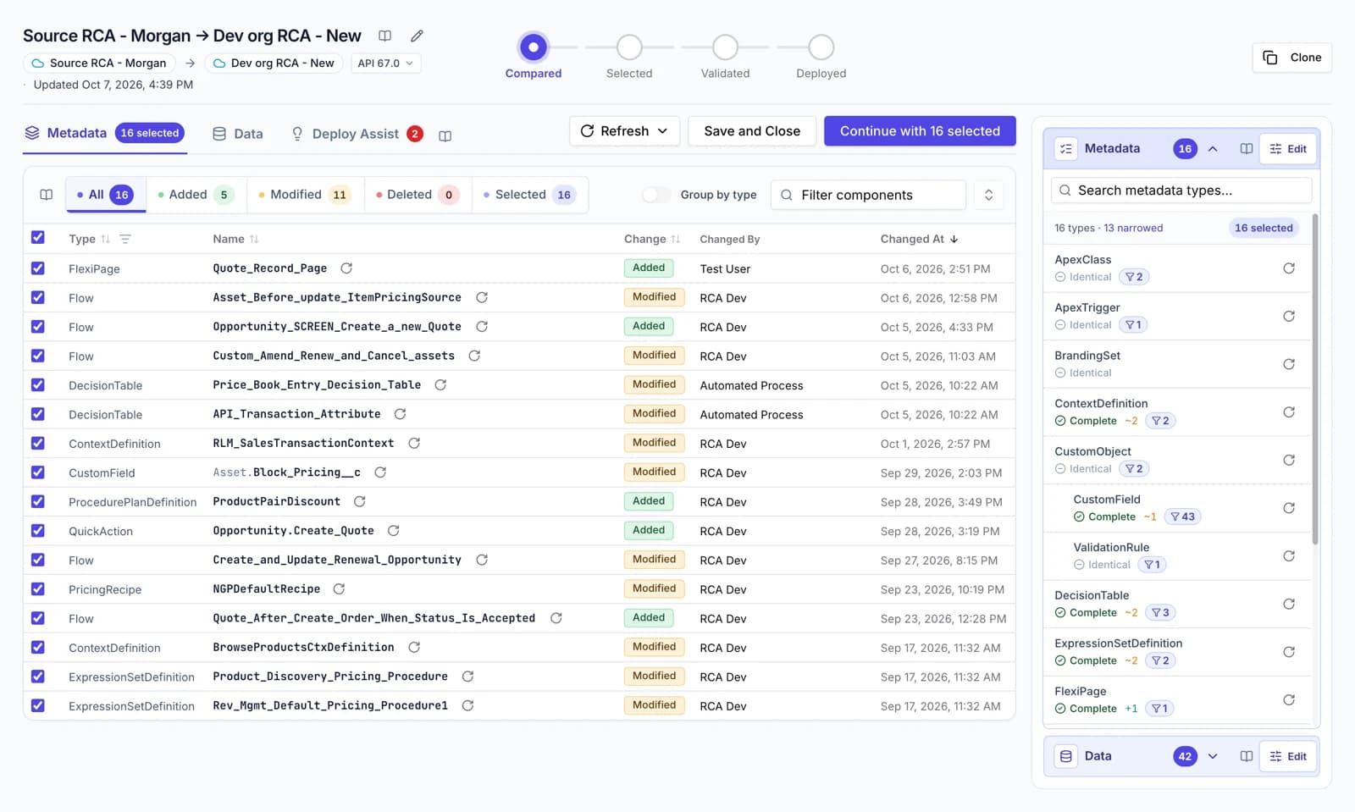Screen dimensions: 1355x812
Task: Click Continue with 16 selected button
Action: point(920,131)
